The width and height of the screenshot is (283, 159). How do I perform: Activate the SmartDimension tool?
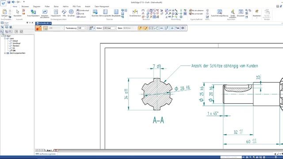[x=135, y=13]
